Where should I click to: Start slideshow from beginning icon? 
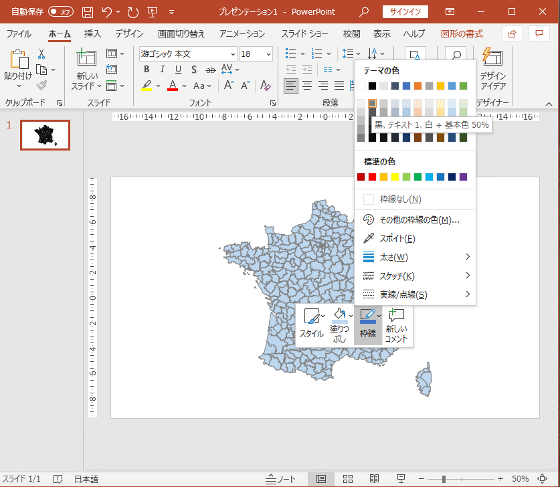pyautogui.click(x=153, y=12)
